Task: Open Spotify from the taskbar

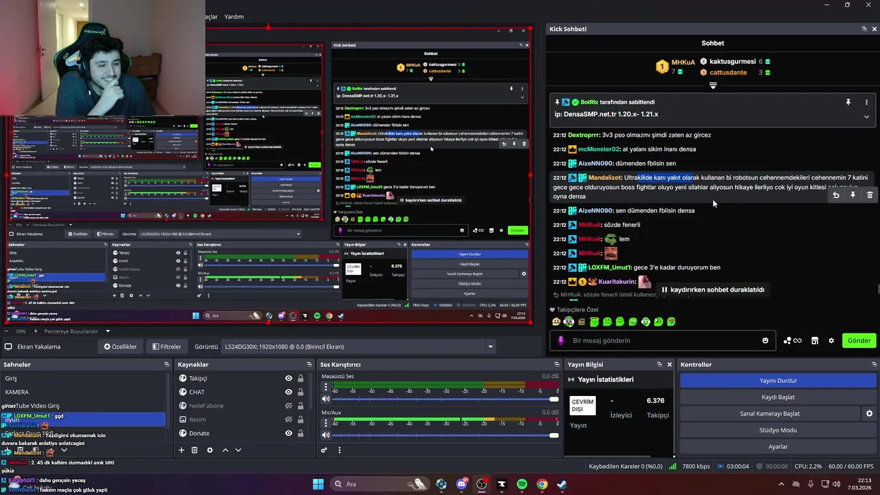Action: tap(522, 484)
